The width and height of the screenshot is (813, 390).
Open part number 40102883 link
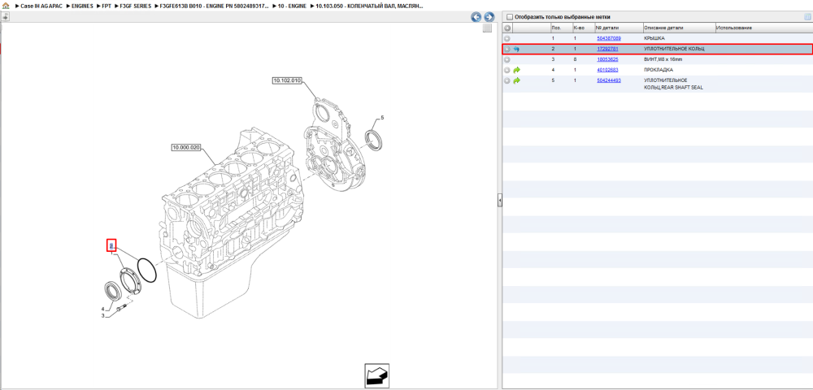point(607,69)
